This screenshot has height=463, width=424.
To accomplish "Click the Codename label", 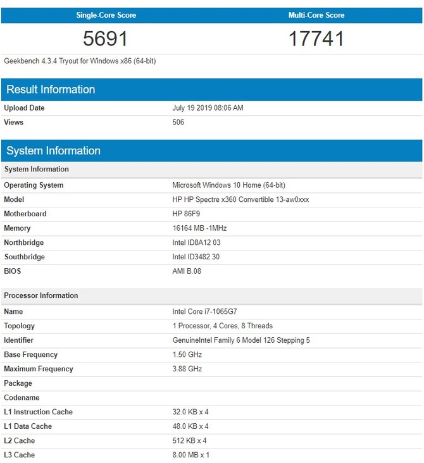I will pos(22,397).
